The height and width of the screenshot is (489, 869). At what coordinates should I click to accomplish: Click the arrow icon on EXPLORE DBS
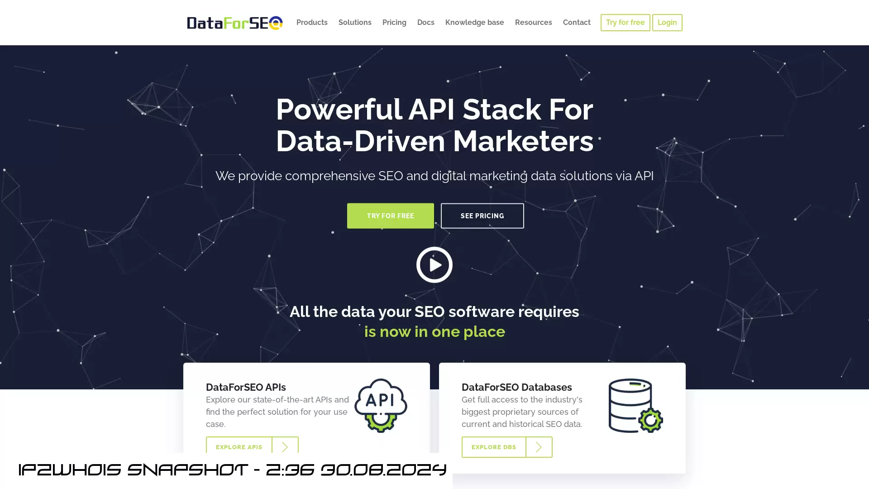point(539,446)
